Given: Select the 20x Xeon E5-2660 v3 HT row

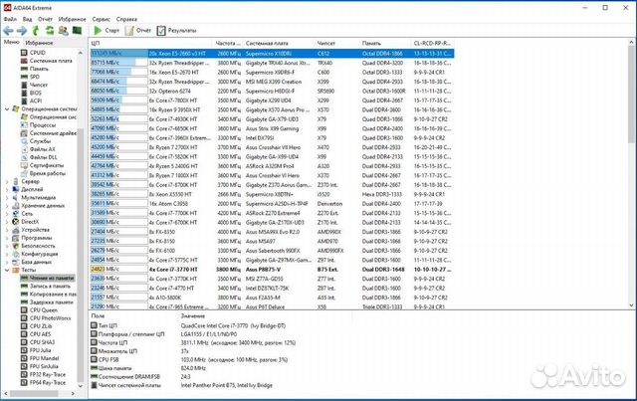Looking at the screenshot, I should [x=272, y=53].
